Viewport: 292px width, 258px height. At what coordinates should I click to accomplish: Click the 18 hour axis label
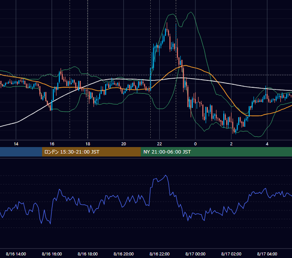88,144
